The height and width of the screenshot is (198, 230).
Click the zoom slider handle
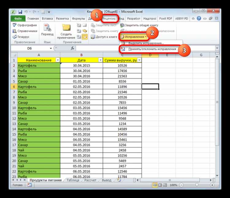(x=197, y=185)
